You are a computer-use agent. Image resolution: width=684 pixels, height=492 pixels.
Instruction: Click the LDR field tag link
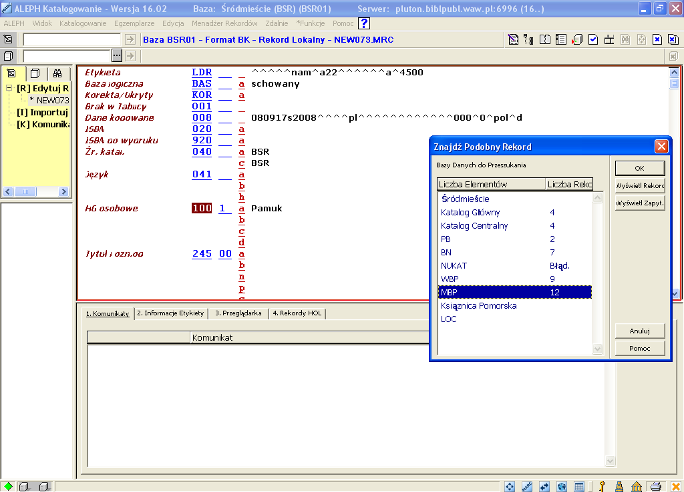click(x=202, y=72)
